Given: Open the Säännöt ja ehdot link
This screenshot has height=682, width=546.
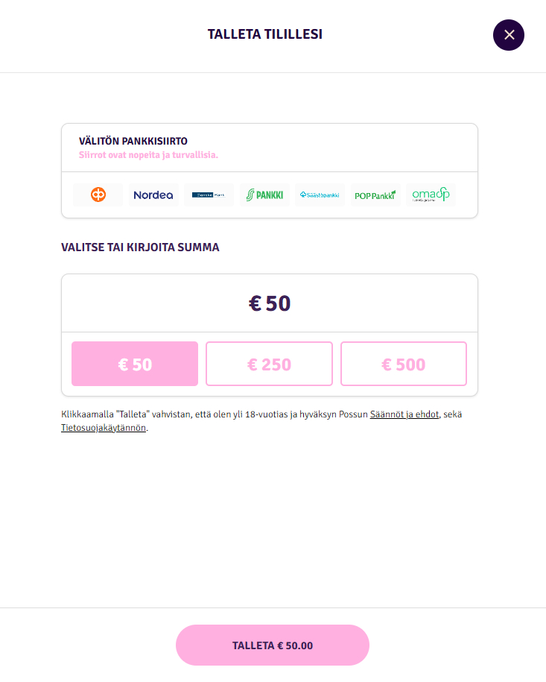Looking at the screenshot, I should 405,414.
